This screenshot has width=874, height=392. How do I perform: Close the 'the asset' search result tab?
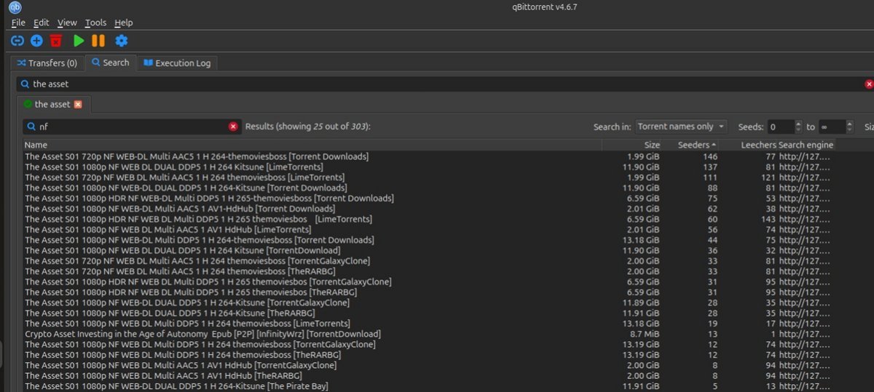tap(78, 104)
